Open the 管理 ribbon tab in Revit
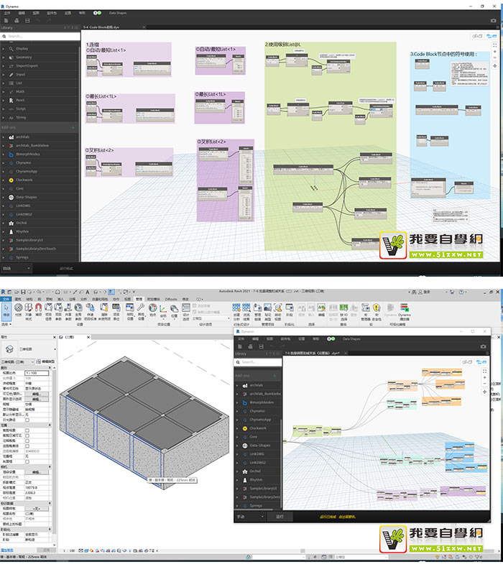Screen dimensions: 503x567 coord(139,299)
